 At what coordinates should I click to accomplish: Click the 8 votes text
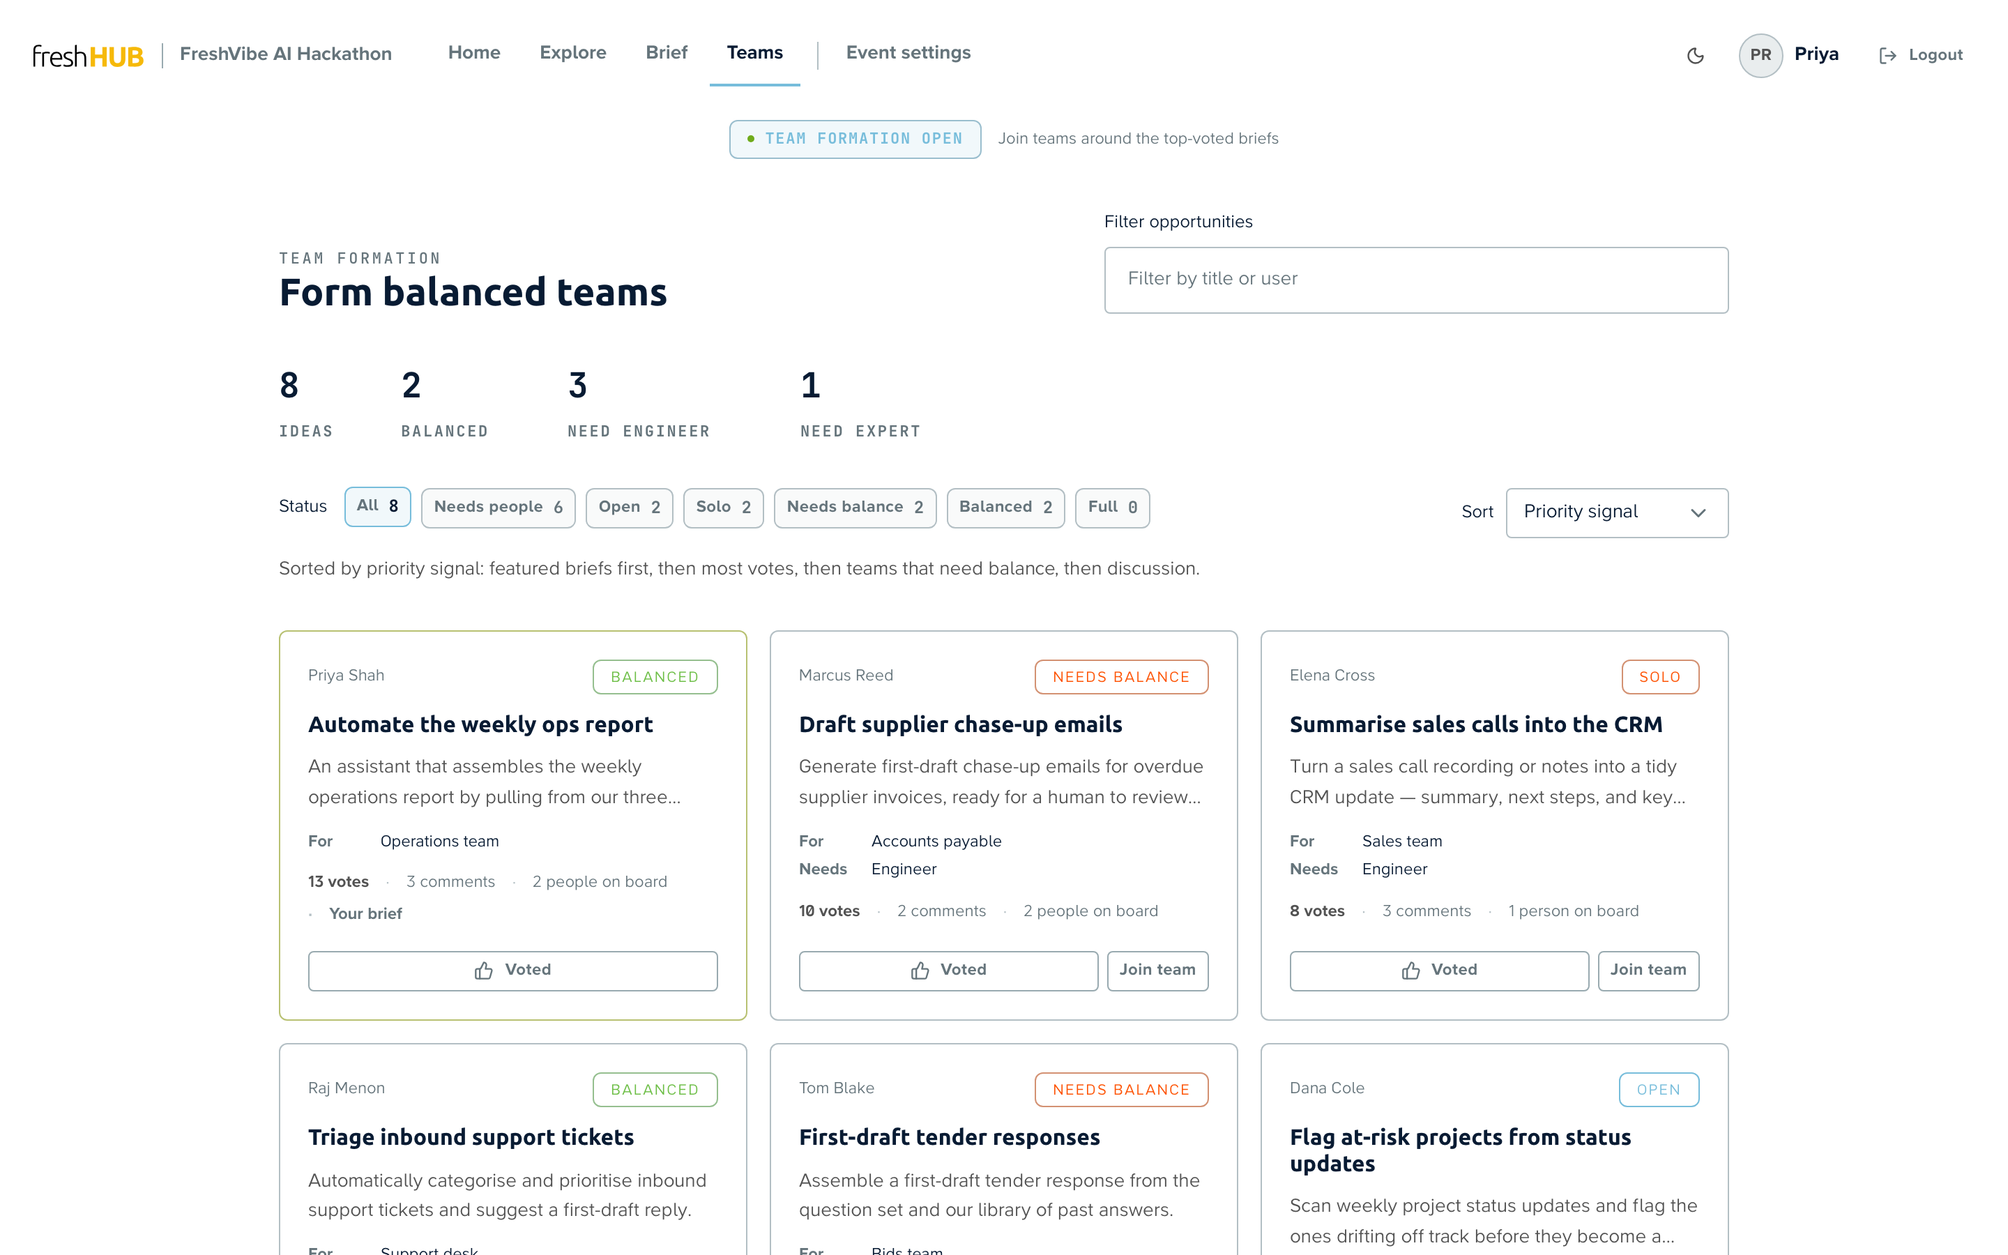[1317, 911]
